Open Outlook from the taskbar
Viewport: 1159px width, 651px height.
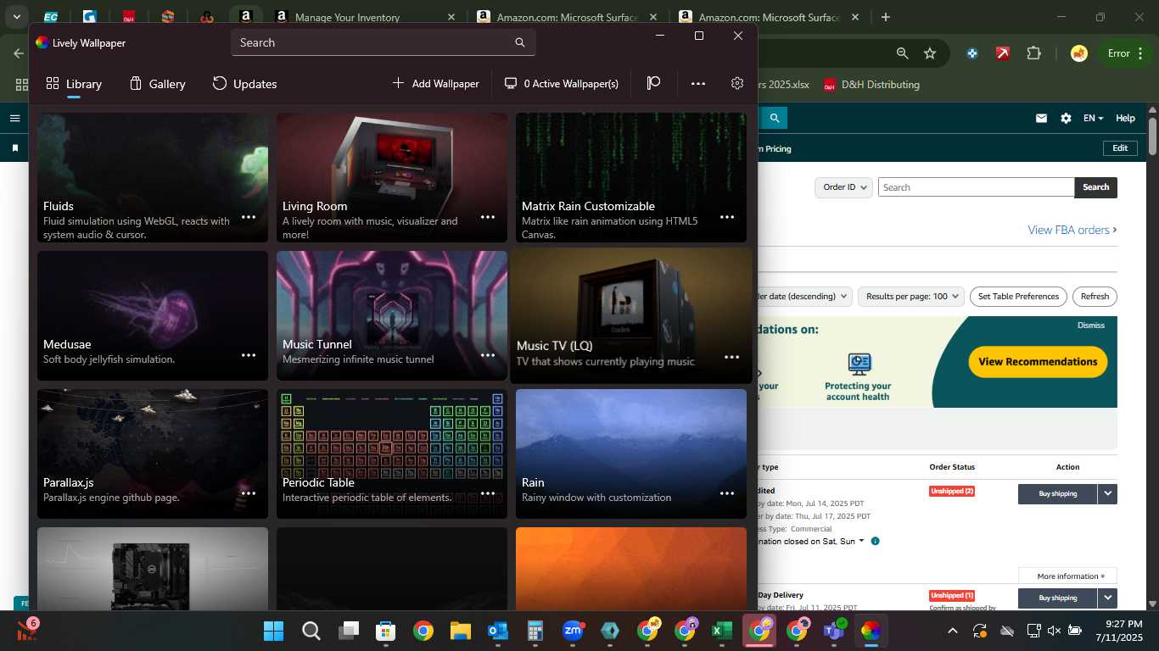[498, 631]
